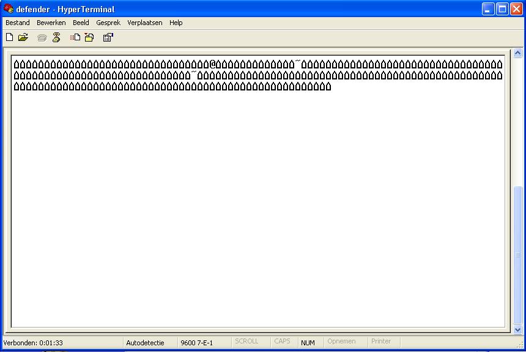Click the HyperTerminal phone icon in the titlebar
This screenshot has width=526, height=352.
point(7,9)
